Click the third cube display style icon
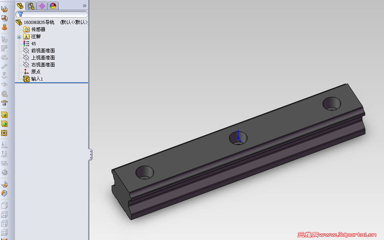Screen dimensions: 384x240 click(x=4, y=224)
